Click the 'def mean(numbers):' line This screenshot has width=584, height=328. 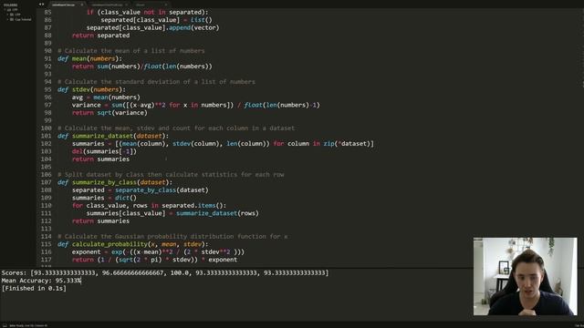[x=89, y=58]
